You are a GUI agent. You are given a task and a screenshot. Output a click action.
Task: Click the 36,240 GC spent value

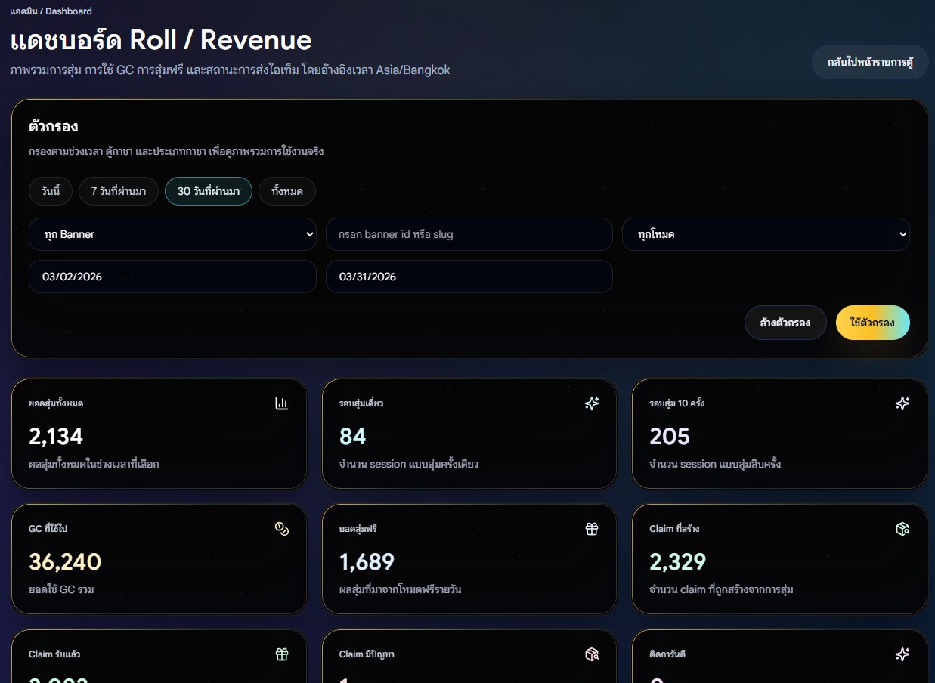tap(65, 562)
